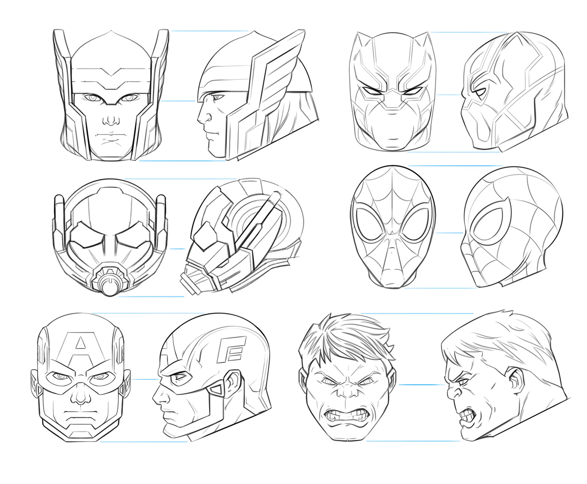Select Thor's side profile drawing
Screen dimensions: 587x484
pos(258,97)
